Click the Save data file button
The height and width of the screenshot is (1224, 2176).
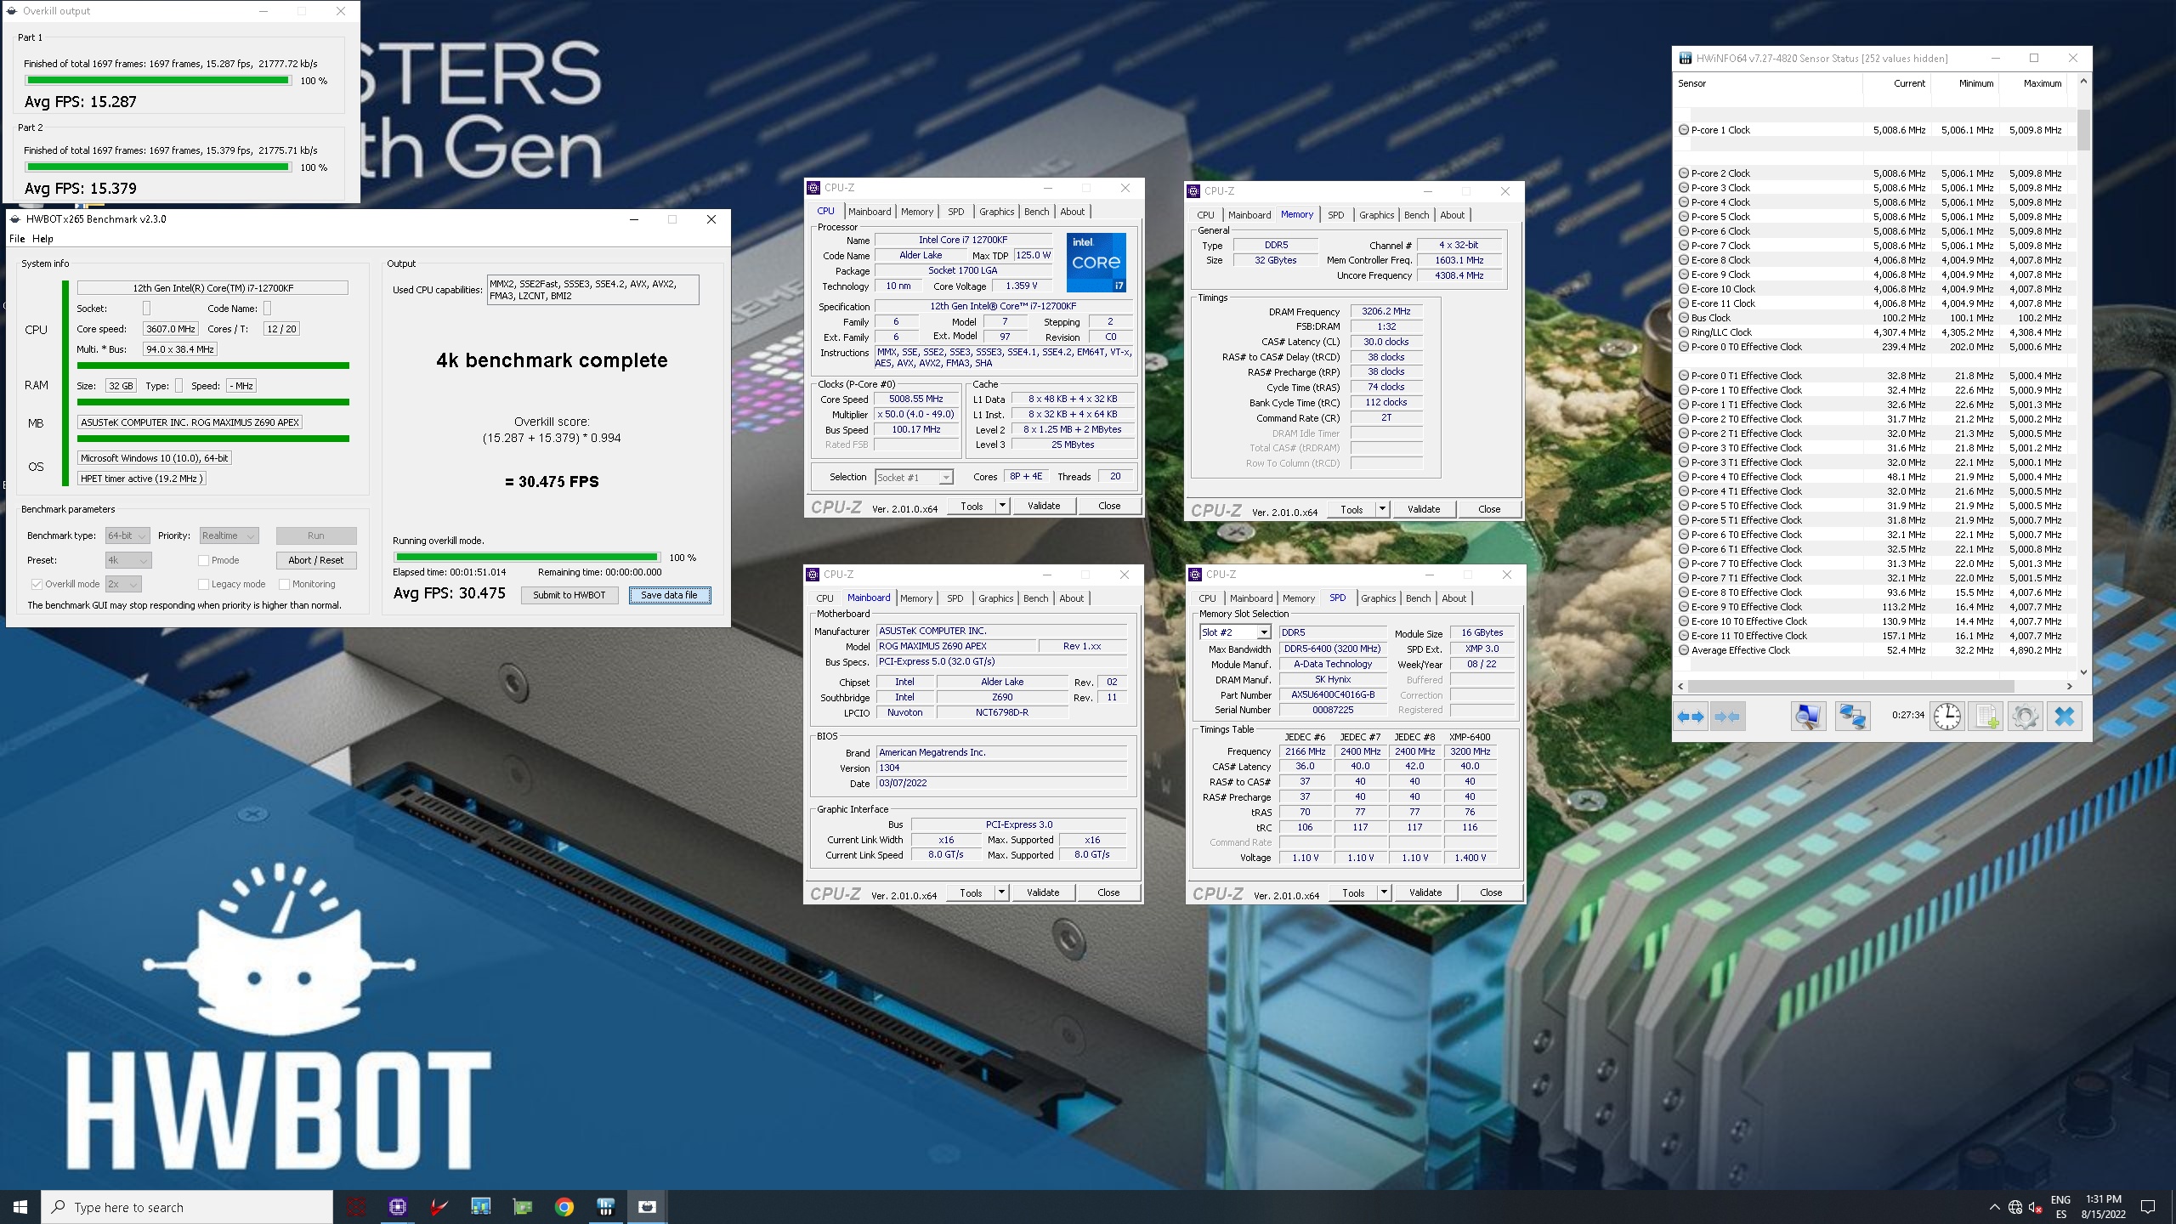[669, 595]
